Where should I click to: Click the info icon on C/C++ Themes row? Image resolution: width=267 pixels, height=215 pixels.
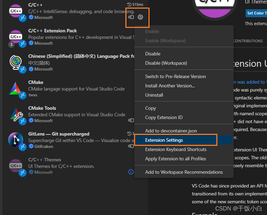(131, 172)
